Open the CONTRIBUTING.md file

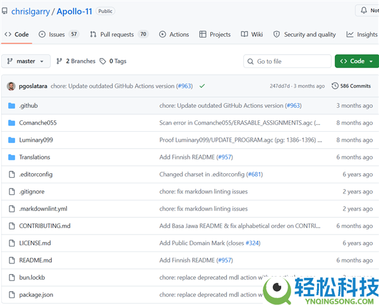pyautogui.click(x=45, y=226)
